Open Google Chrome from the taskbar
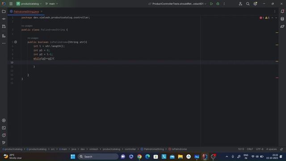Screen dimensions: 286x161 tap(139, 157)
